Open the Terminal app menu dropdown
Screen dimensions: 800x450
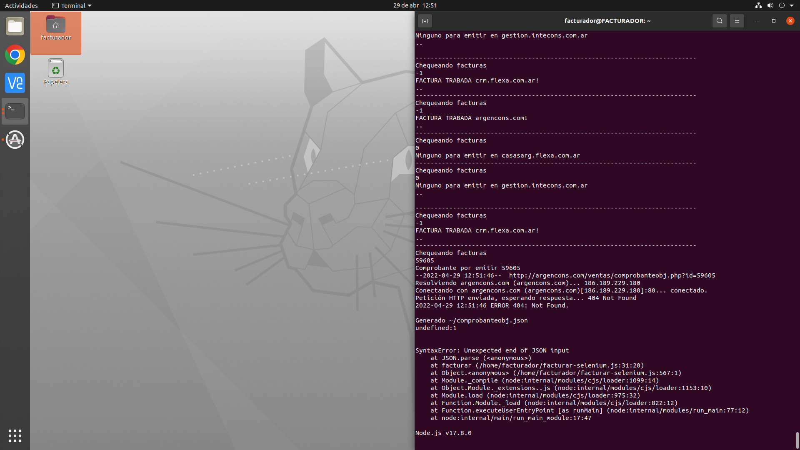pos(72,5)
